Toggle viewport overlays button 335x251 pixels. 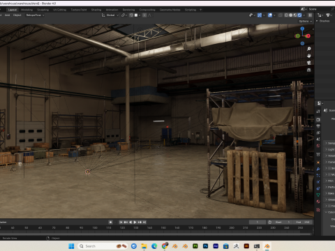270,15
